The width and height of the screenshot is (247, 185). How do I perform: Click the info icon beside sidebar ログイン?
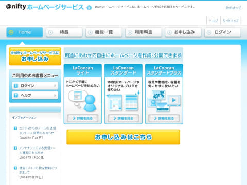pyautogui.click(x=16, y=86)
